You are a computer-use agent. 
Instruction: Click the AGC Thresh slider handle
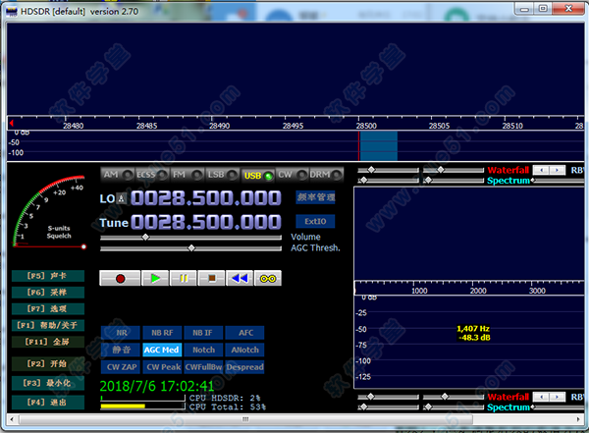[191, 248]
